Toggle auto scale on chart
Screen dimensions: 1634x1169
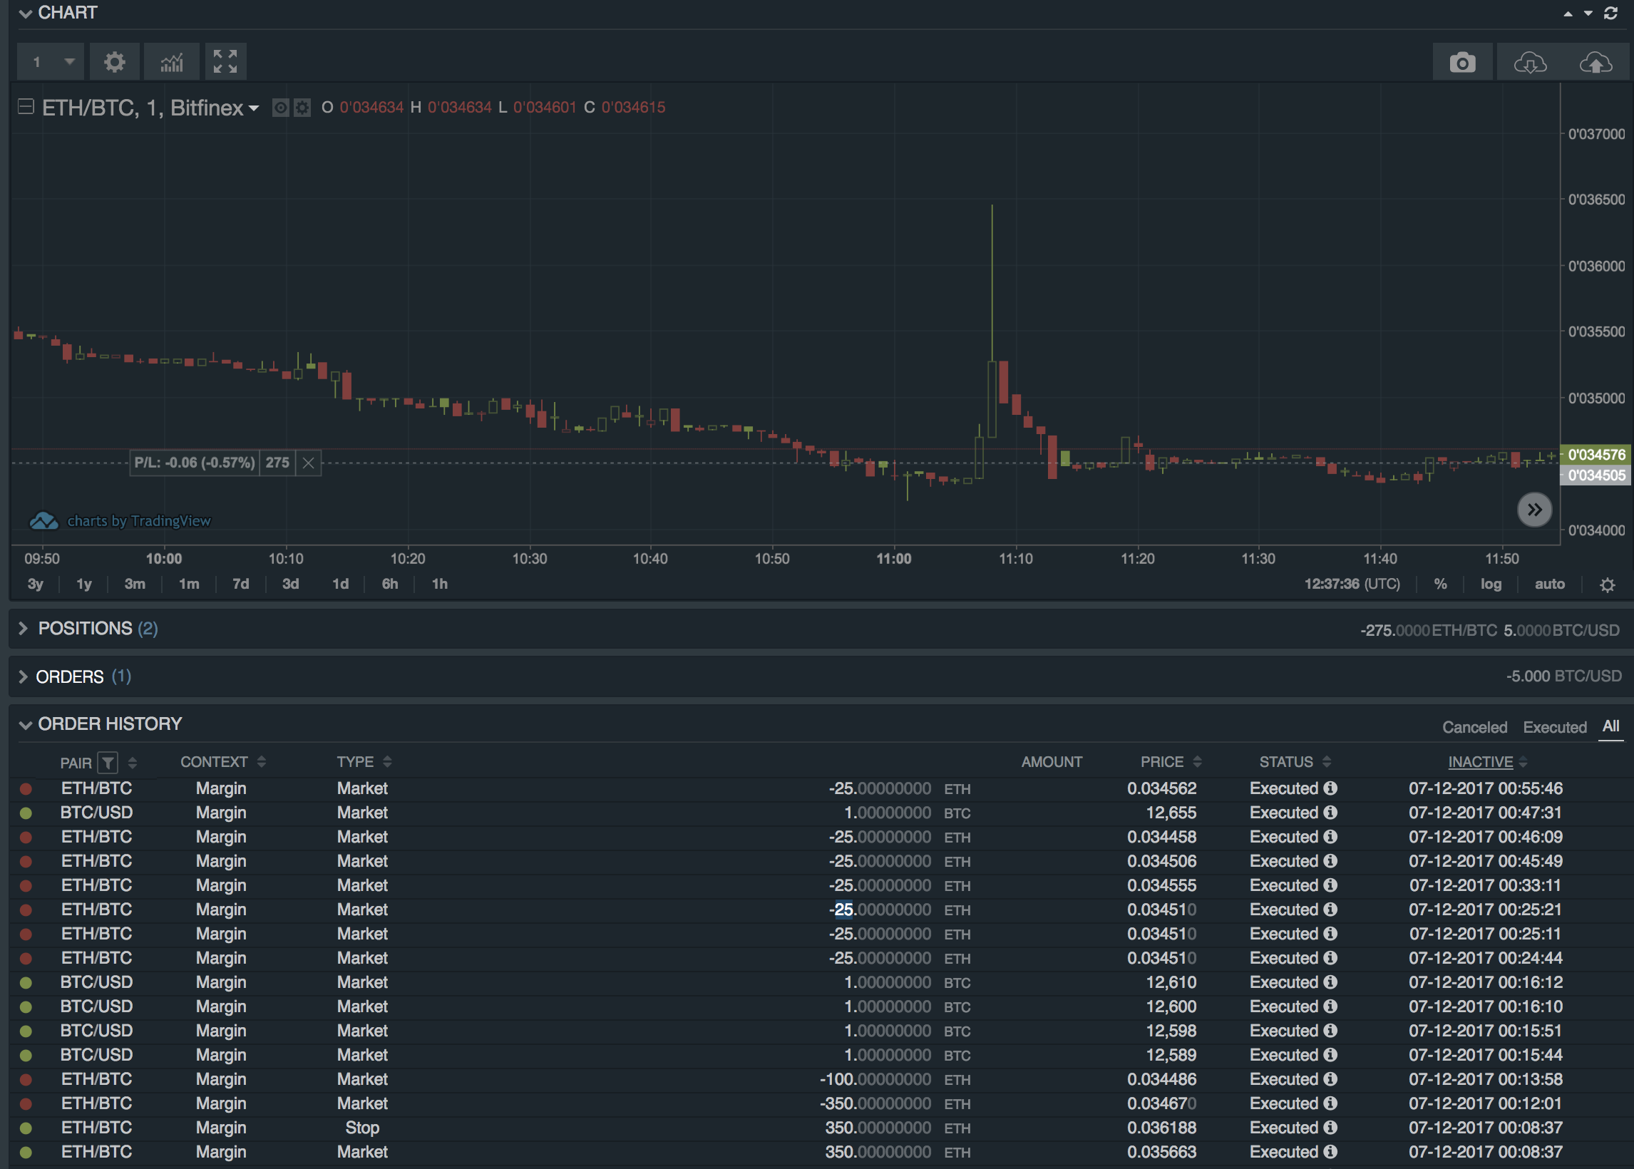(1550, 584)
